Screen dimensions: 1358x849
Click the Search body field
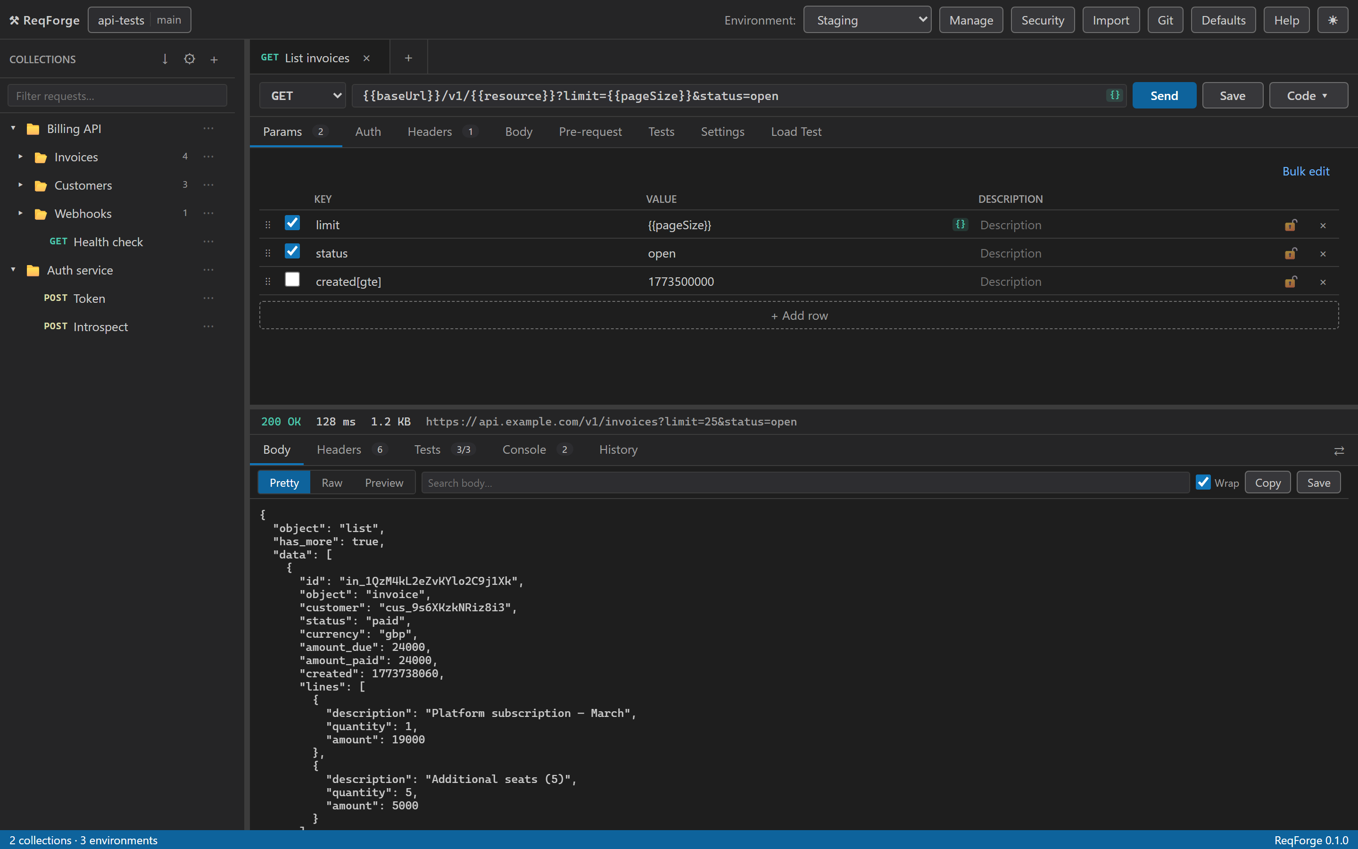805,483
